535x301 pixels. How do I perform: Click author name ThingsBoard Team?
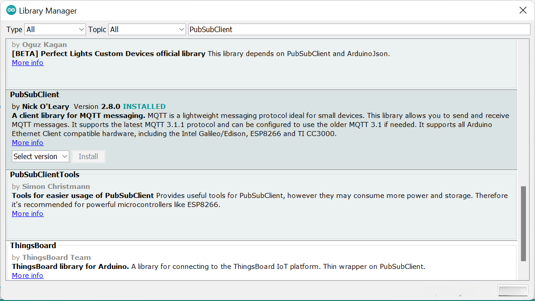tap(56, 257)
